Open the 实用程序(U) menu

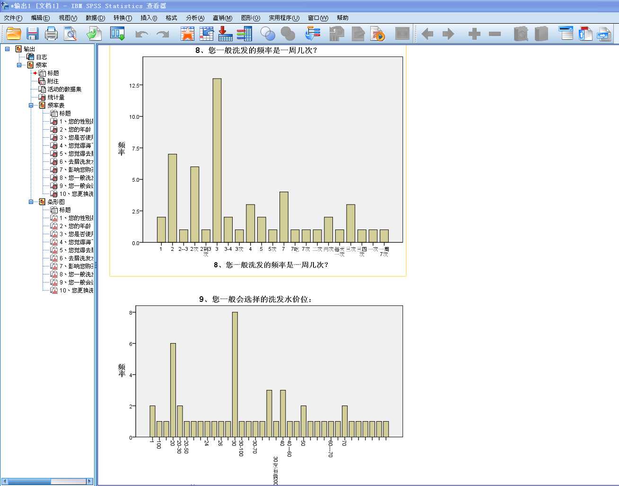tap(284, 18)
